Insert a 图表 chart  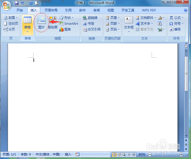65,29
